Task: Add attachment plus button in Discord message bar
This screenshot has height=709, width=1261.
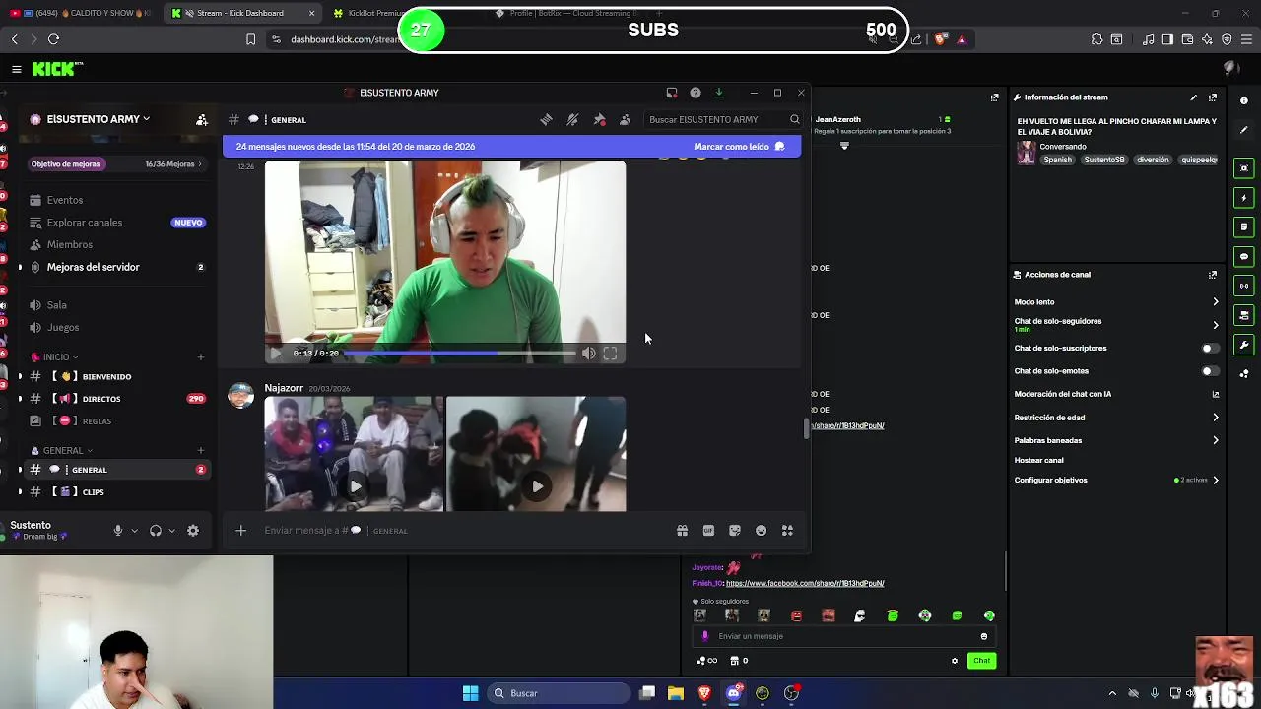Action: [x=240, y=530]
